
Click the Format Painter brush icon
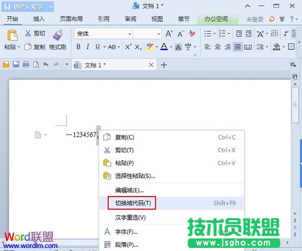click(x=57, y=35)
